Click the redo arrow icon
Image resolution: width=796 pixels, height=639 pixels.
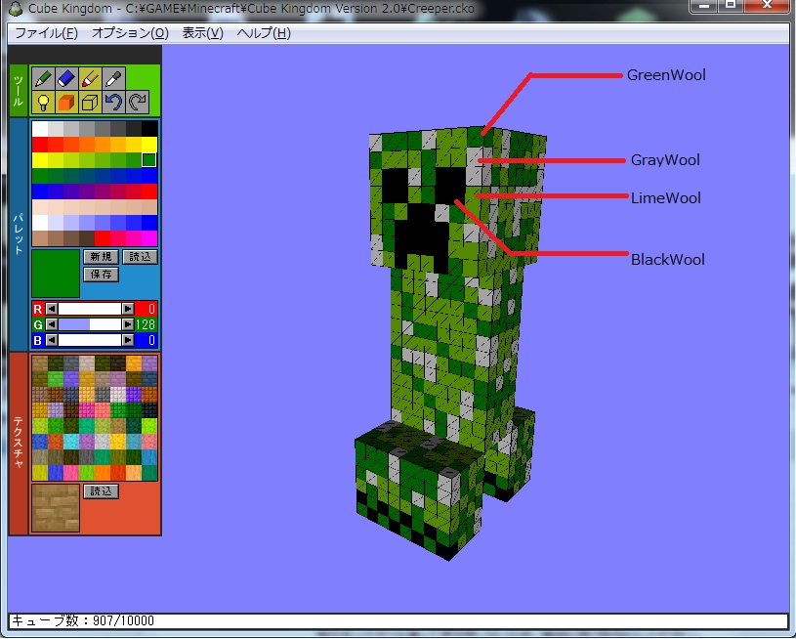(138, 103)
